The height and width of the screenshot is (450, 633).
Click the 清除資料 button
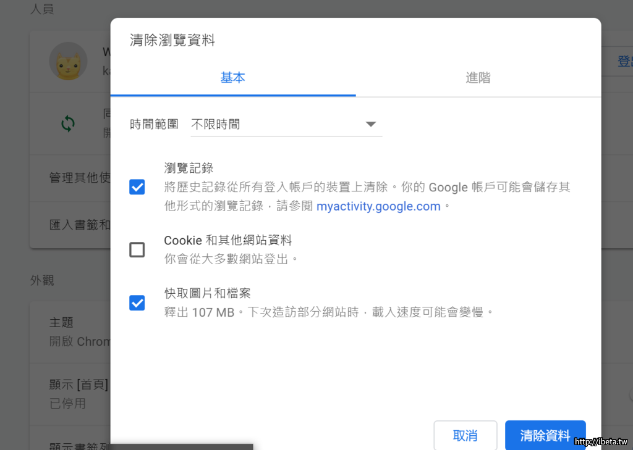(x=545, y=435)
